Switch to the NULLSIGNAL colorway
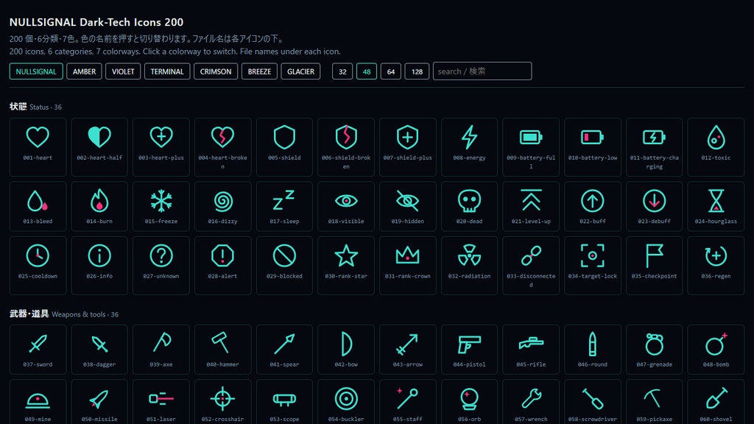This screenshot has width=754, height=424. 36,71
